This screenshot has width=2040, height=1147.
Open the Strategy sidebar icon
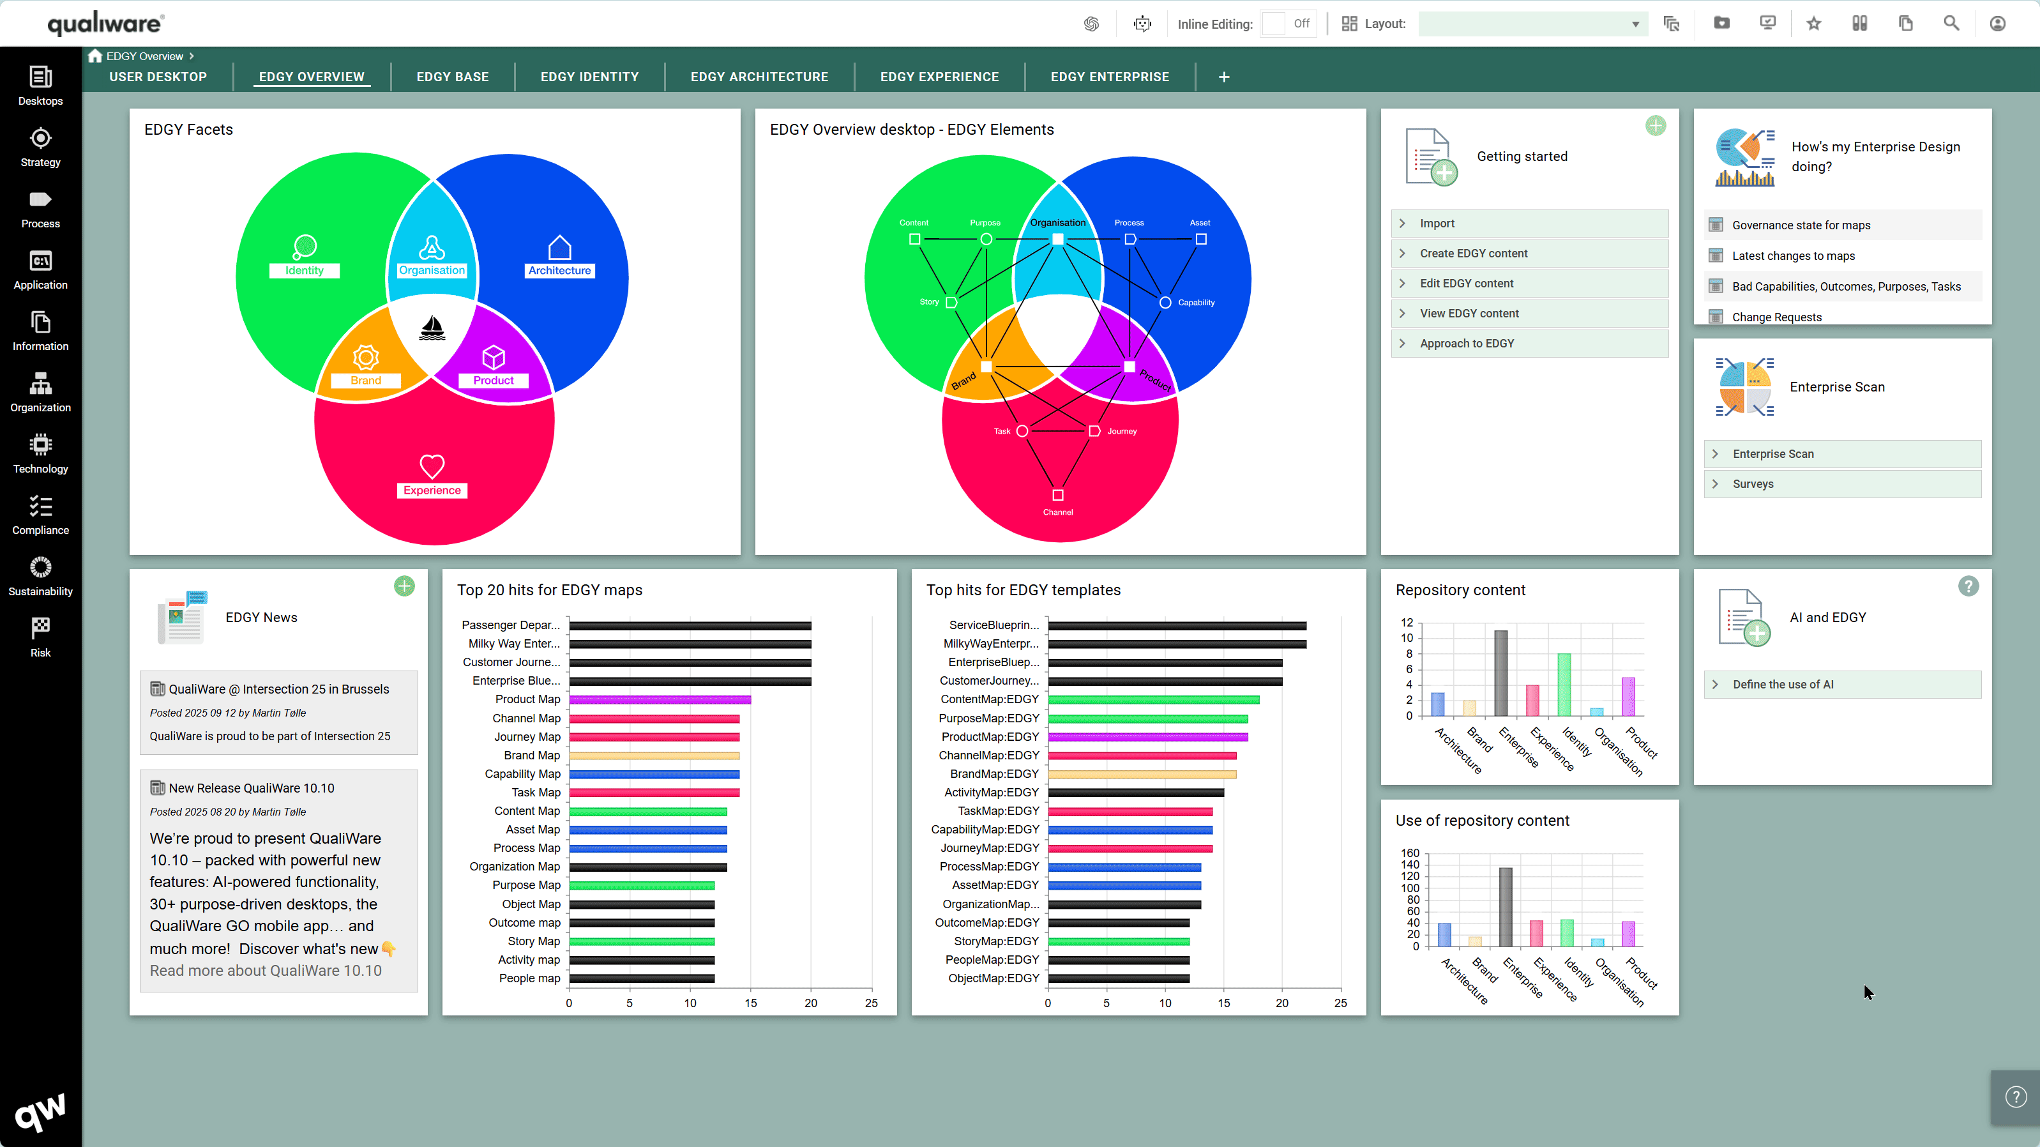tap(40, 148)
